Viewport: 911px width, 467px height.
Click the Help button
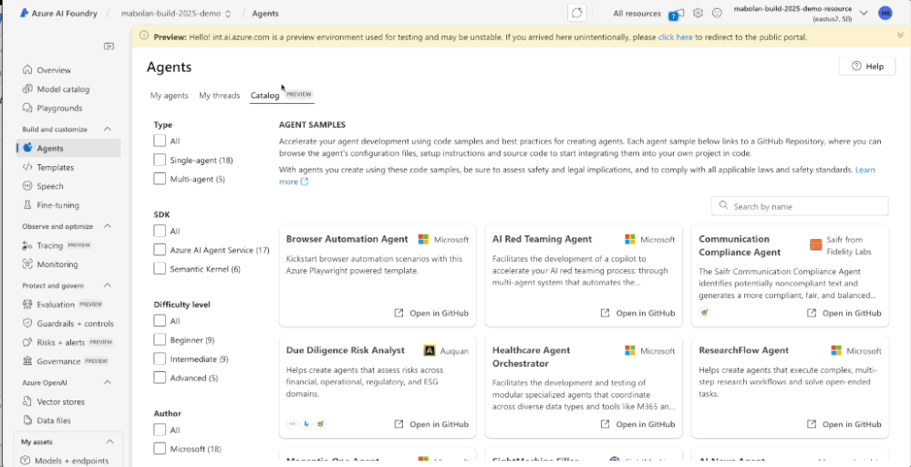point(866,67)
